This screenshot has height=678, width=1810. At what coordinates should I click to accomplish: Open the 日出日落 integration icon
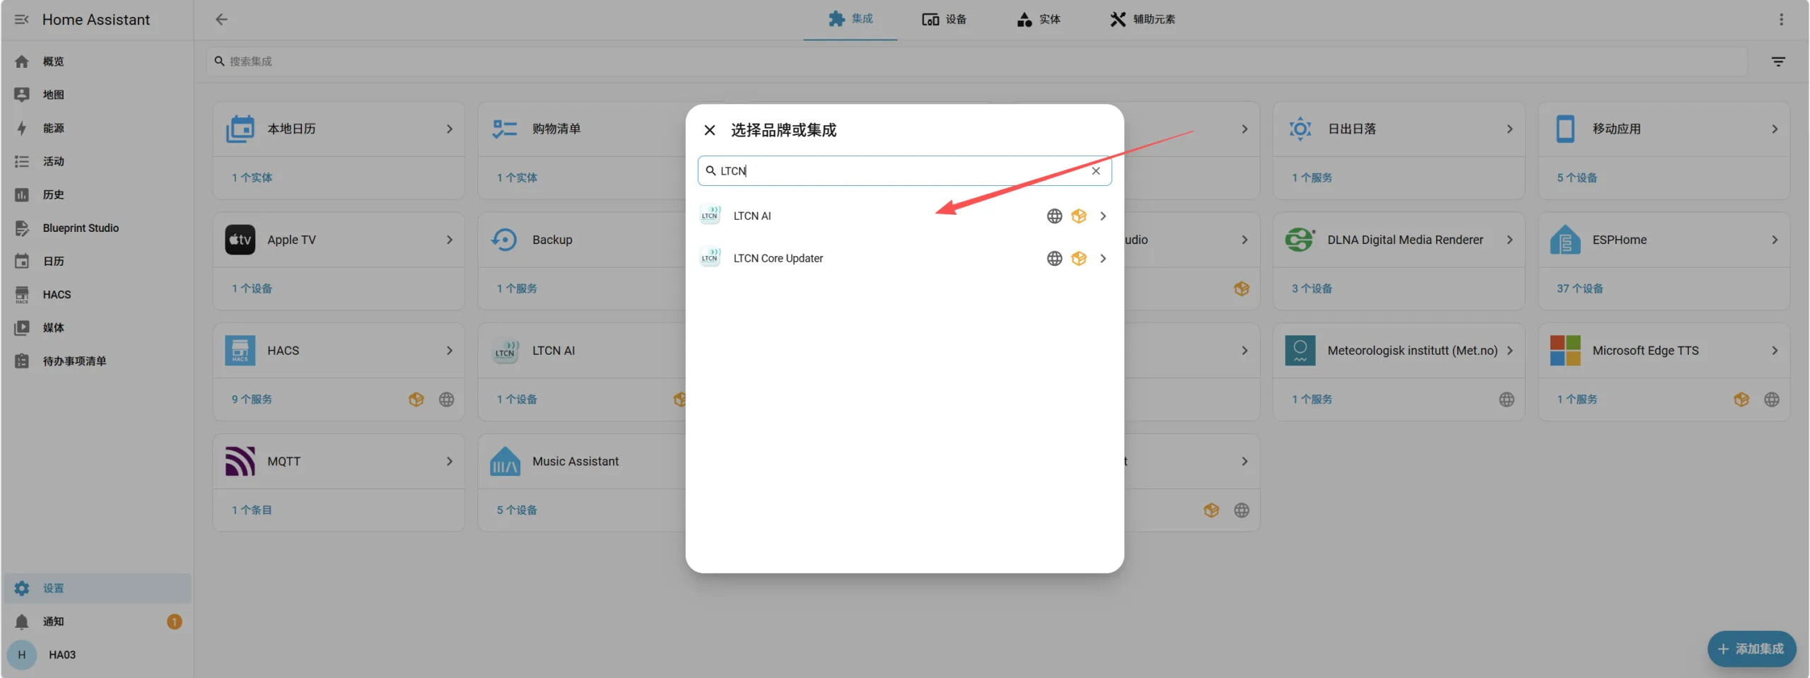pos(1300,129)
